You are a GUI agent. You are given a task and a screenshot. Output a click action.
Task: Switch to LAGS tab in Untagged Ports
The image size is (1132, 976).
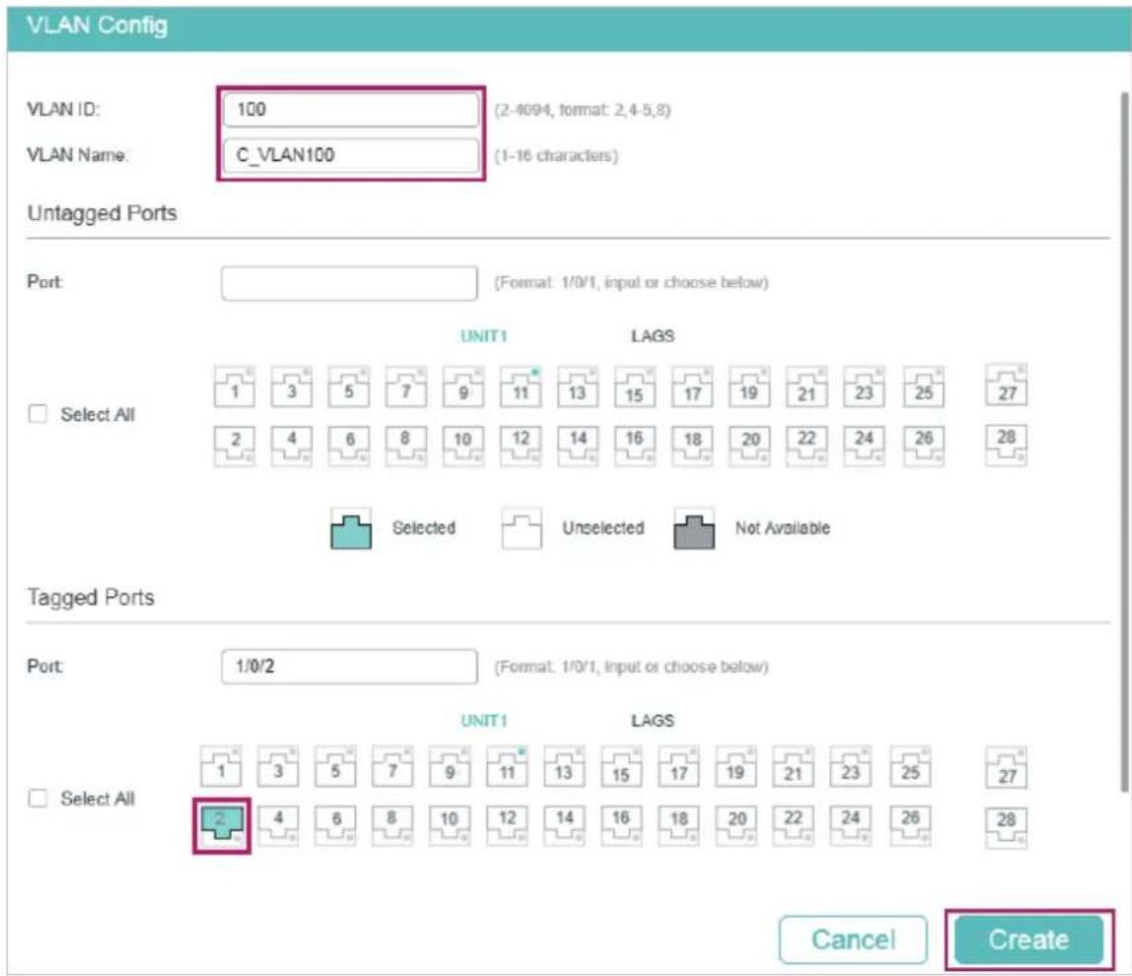[x=653, y=336]
